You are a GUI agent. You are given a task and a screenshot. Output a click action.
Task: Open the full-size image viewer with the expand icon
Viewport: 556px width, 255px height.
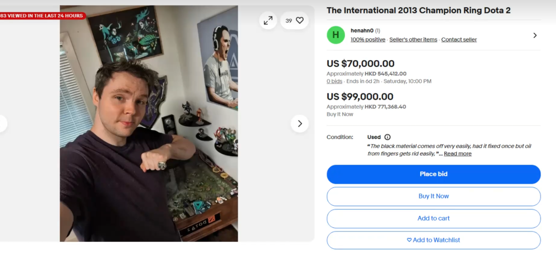[268, 21]
